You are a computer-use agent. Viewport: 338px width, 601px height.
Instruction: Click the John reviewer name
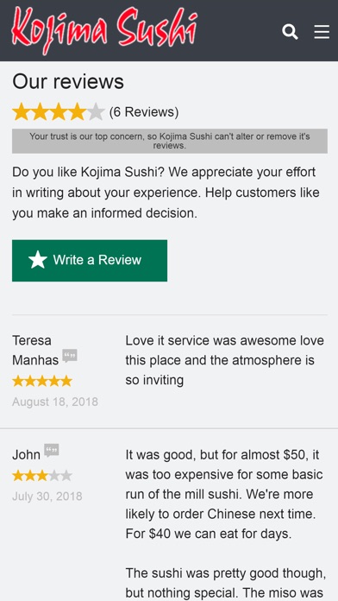(26, 455)
